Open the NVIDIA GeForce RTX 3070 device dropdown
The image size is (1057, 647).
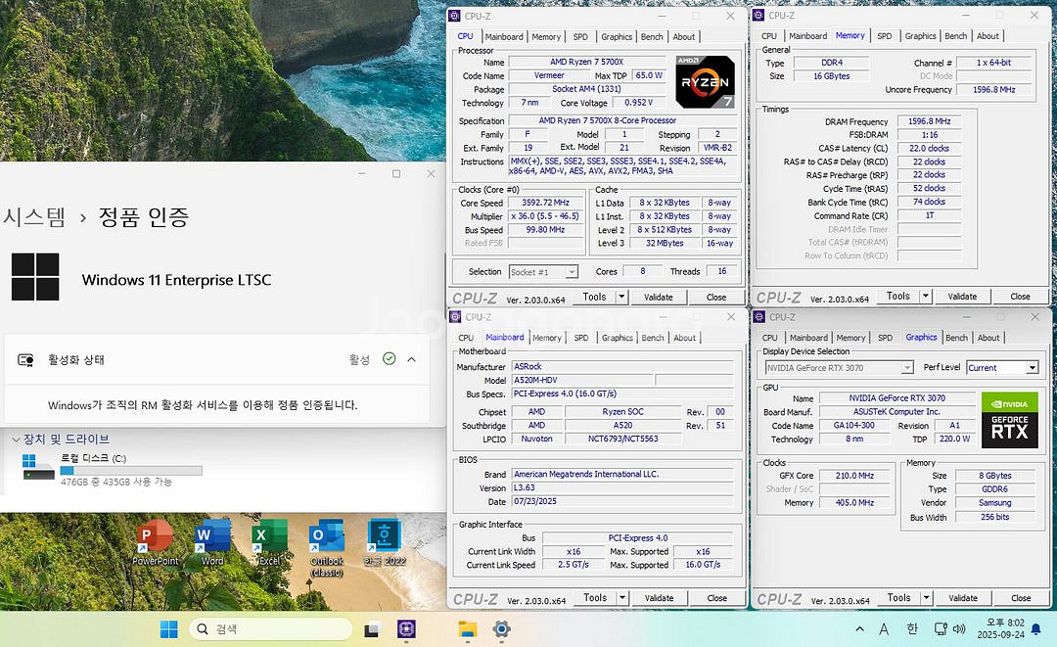[839, 368]
